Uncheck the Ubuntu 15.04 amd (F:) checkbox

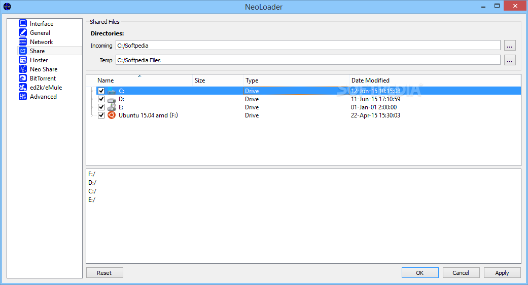click(x=101, y=115)
